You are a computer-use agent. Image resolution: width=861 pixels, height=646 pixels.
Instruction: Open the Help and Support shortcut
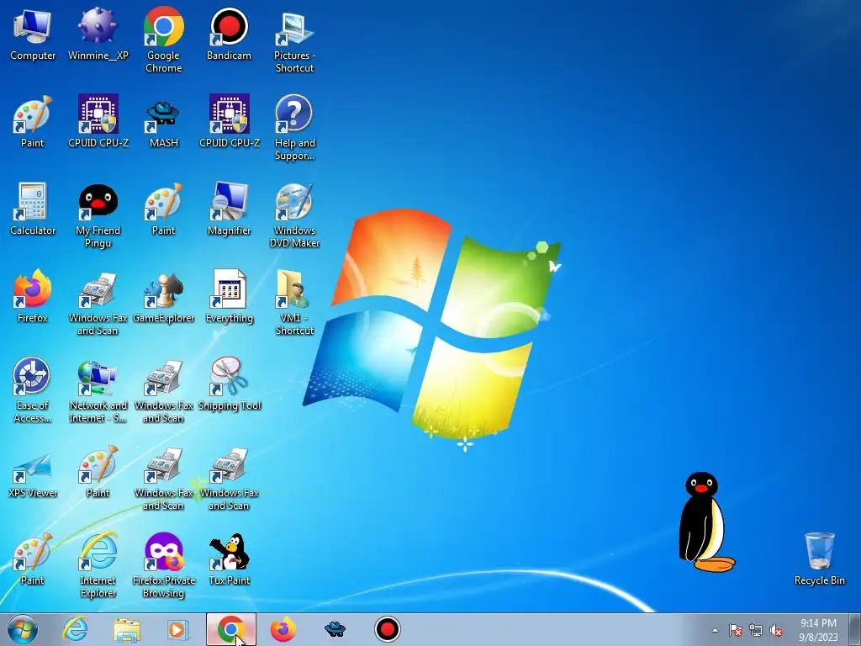[x=295, y=128]
